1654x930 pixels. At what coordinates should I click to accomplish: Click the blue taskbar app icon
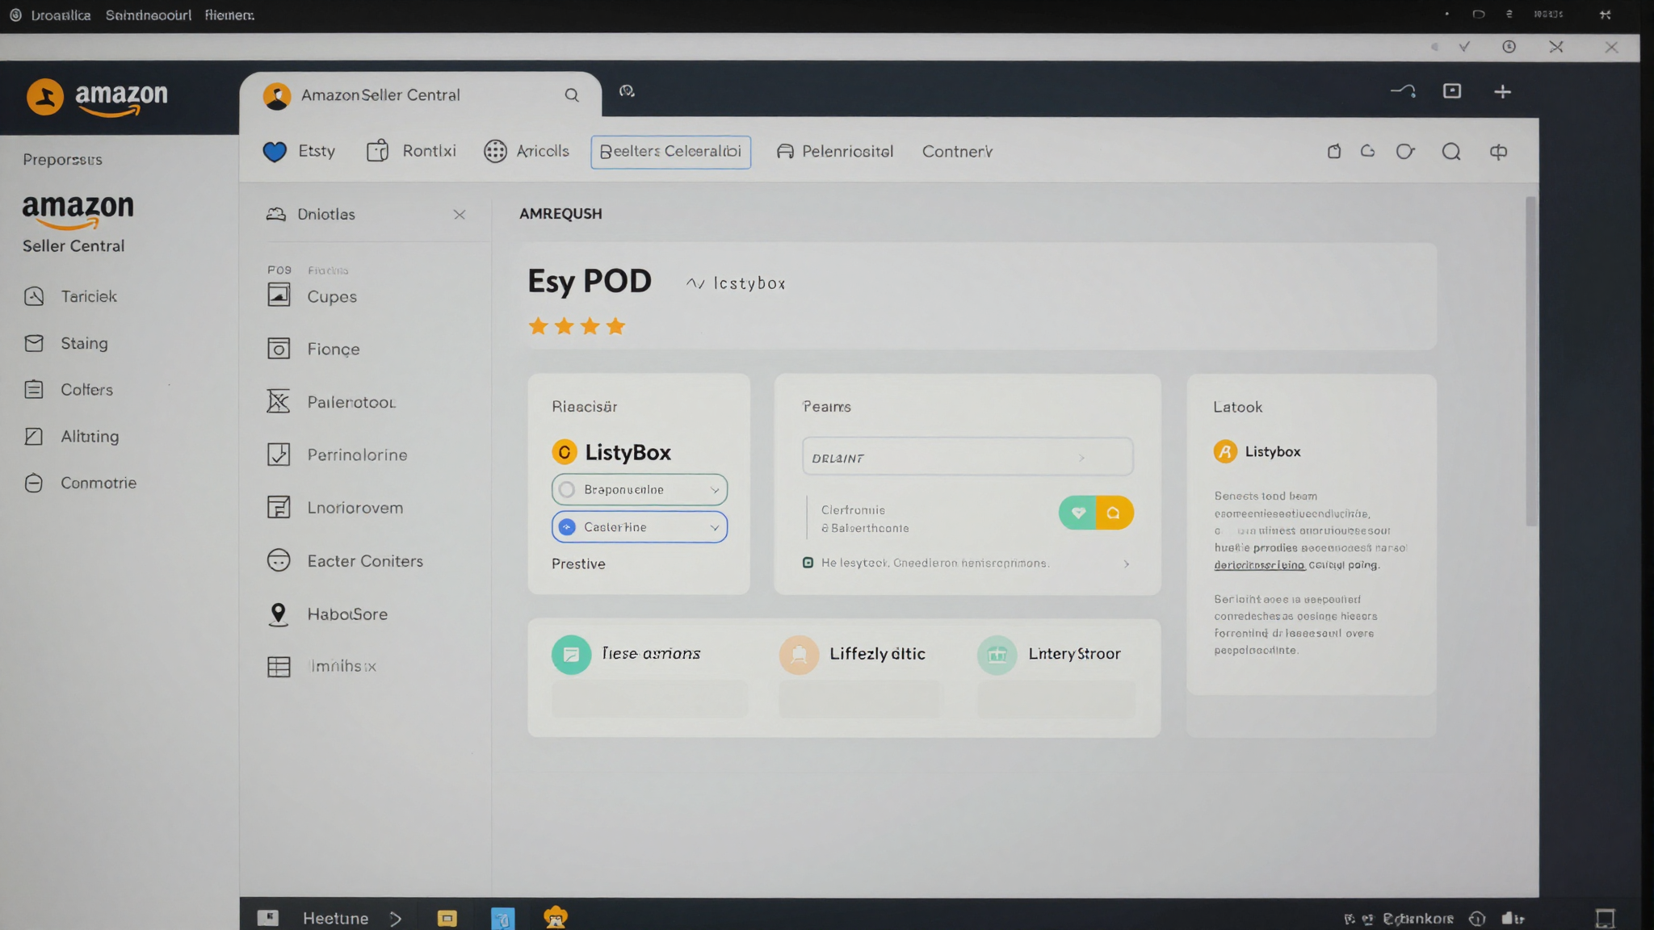pos(502,918)
